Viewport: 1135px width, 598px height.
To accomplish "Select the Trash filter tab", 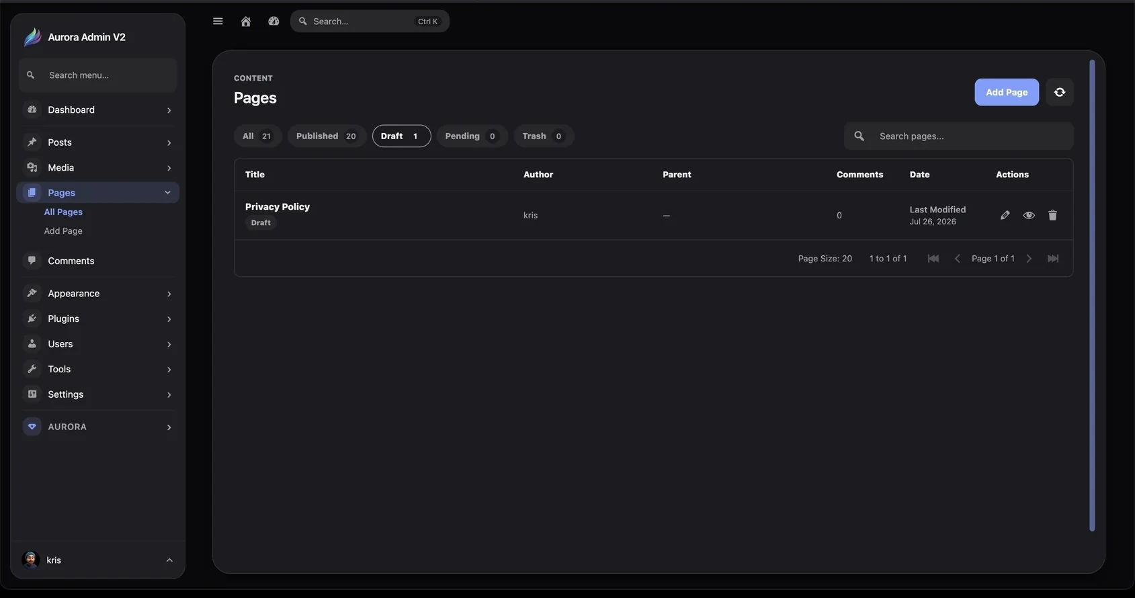I will [x=544, y=136].
